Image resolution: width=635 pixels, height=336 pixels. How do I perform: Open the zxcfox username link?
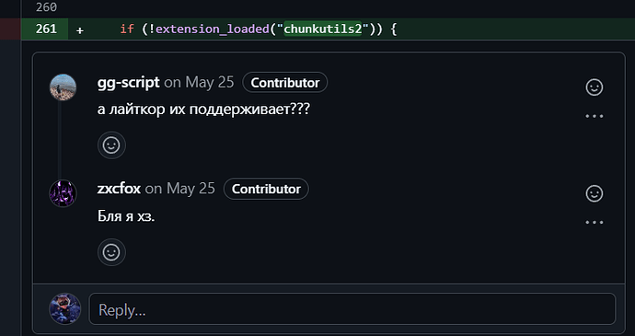click(x=119, y=189)
